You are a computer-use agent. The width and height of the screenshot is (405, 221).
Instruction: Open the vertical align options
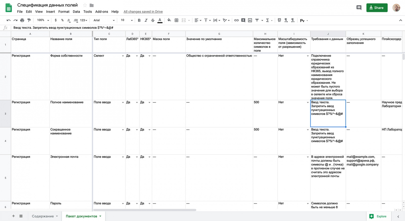tap(207, 20)
